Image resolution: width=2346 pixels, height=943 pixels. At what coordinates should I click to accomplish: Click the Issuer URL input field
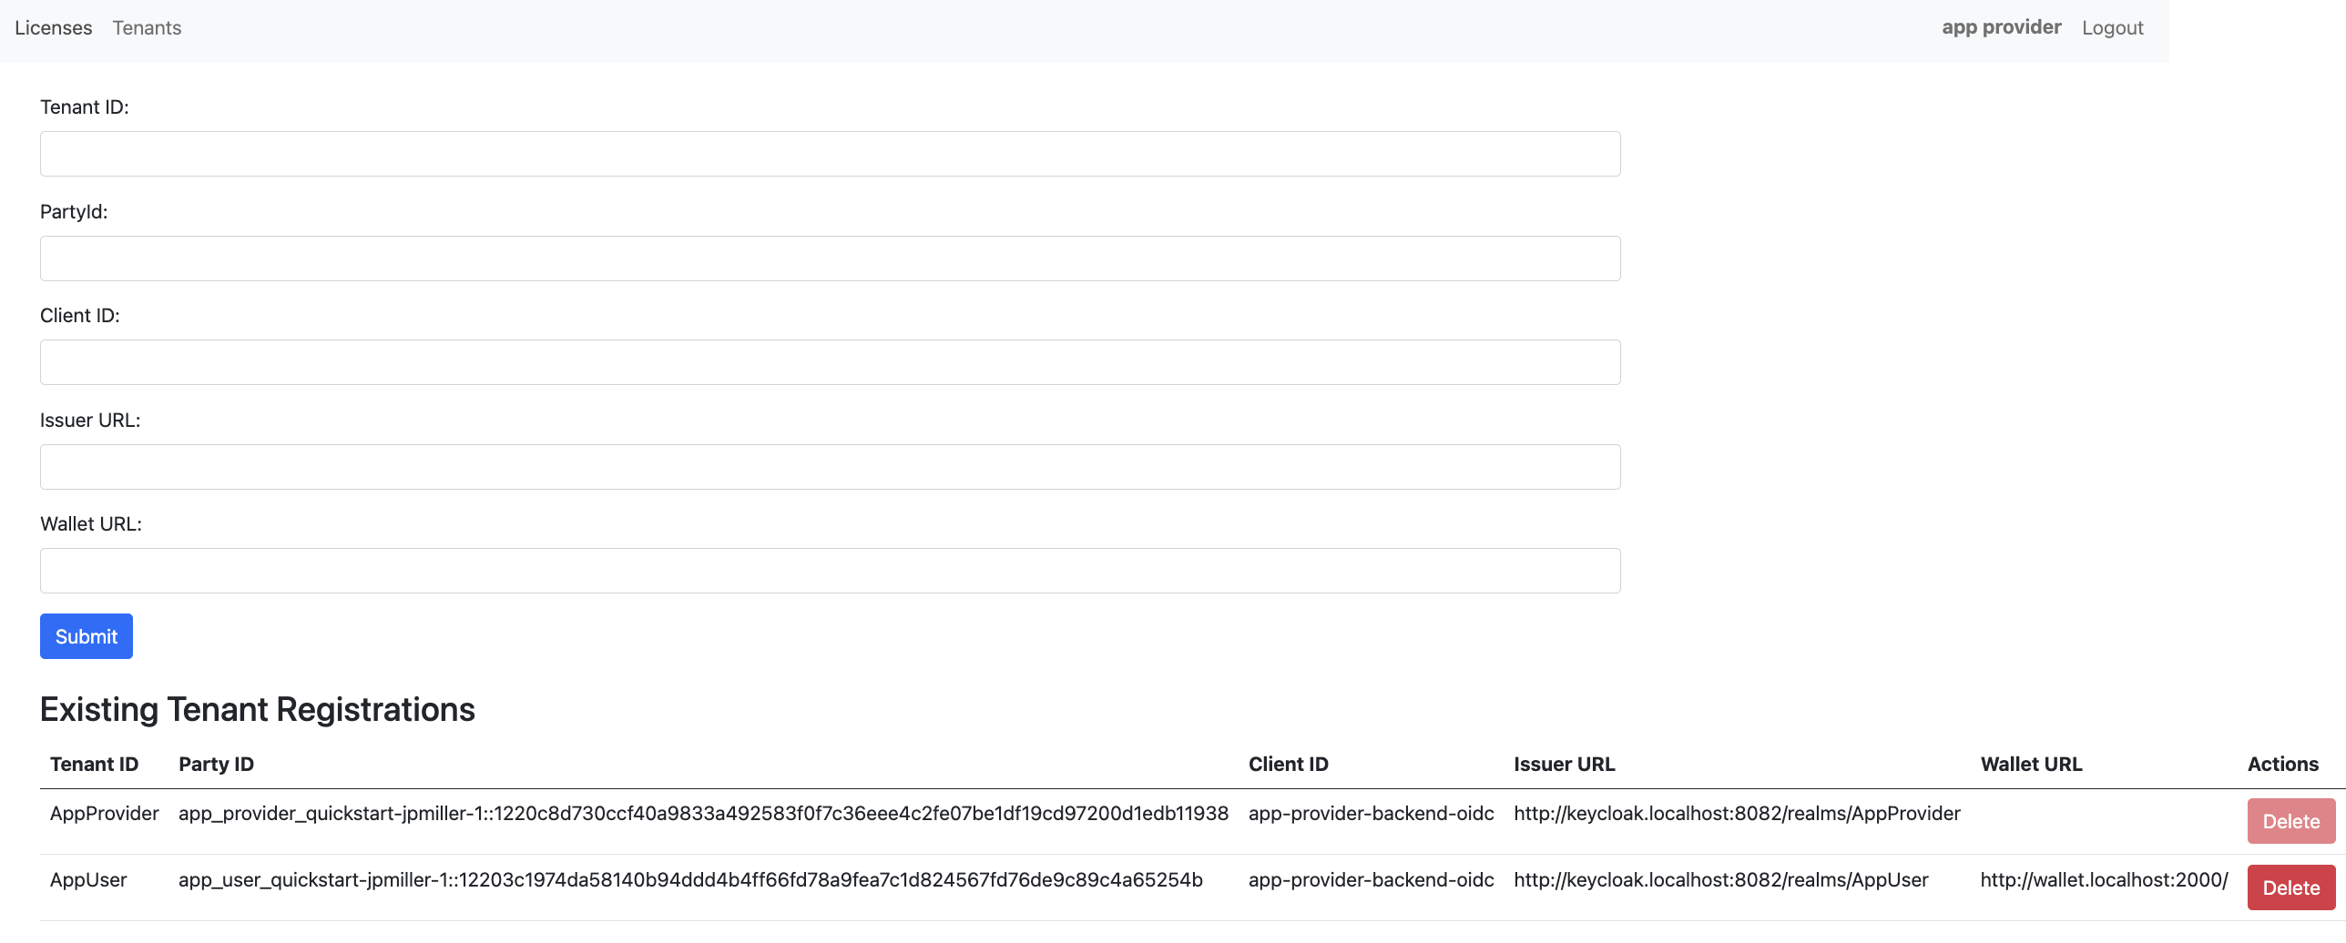coord(829,466)
